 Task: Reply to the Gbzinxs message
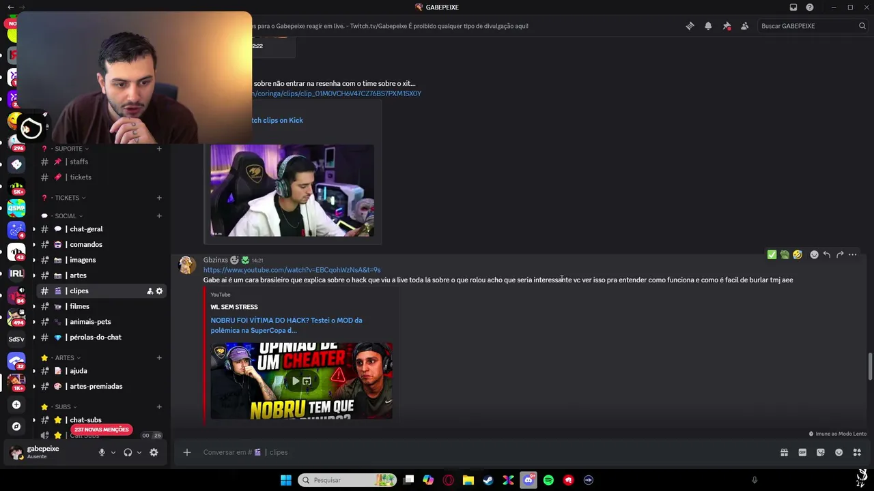(x=827, y=254)
